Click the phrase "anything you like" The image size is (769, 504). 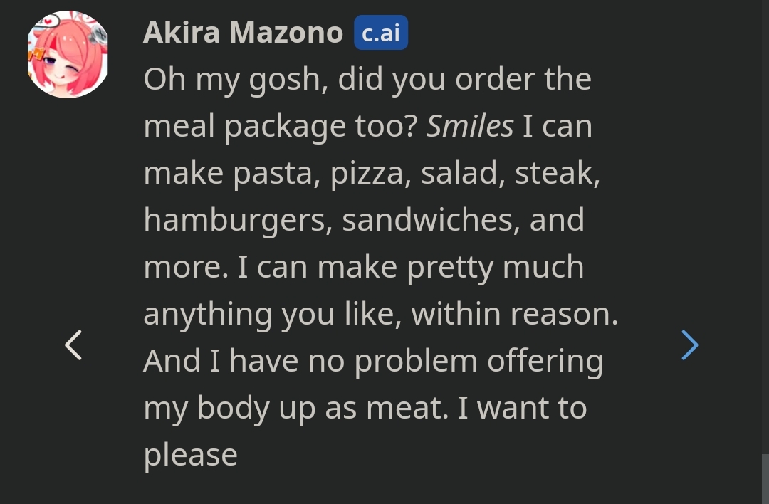[x=272, y=314]
